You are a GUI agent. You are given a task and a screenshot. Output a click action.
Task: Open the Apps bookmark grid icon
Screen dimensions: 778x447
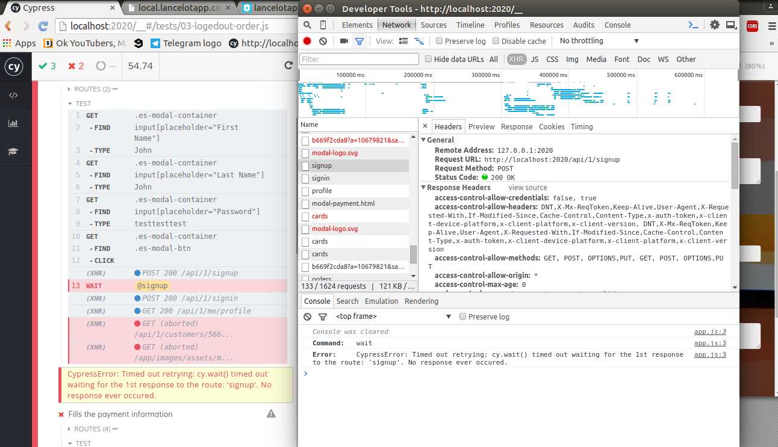pyautogui.click(x=7, y=43)
